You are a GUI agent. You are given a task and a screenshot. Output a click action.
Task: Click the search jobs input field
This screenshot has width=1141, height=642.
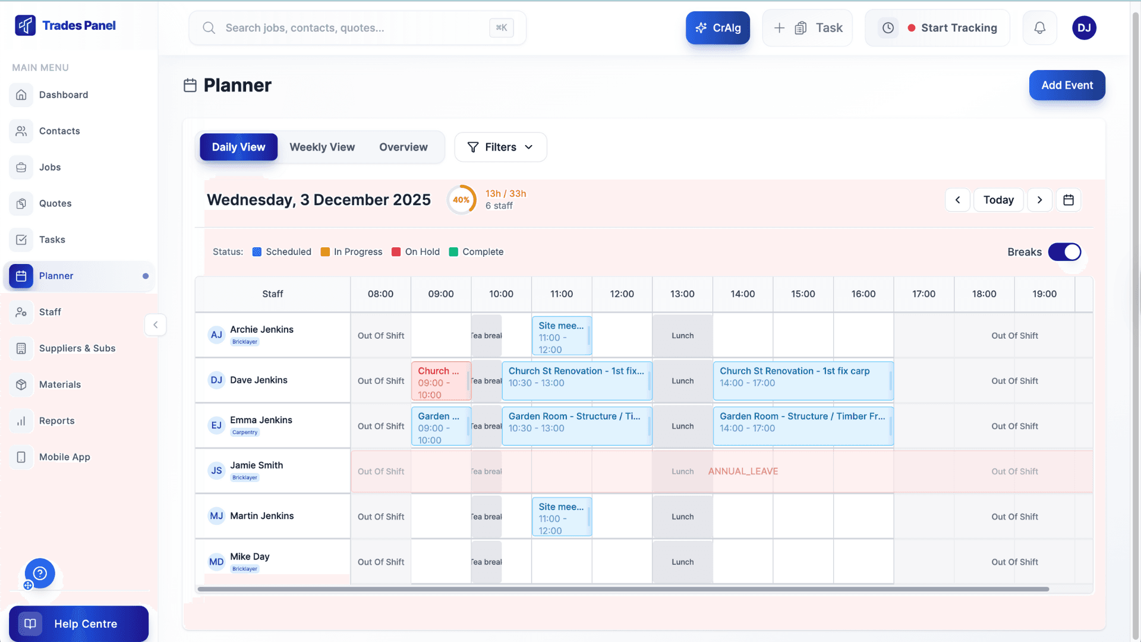click(x=357, y=27)
